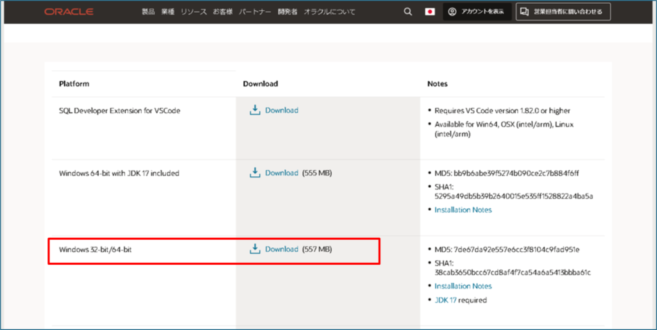Click the Oracle logo

(x=69, y=12)
